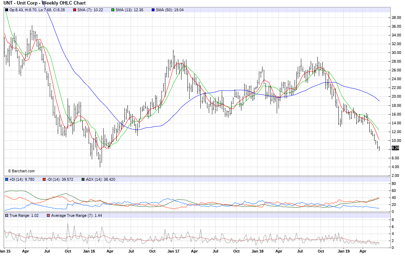Click the © Barchart.com copyright link
Image resolution: width=405 pixels, height=262 pixels.
tap(21, 171)
